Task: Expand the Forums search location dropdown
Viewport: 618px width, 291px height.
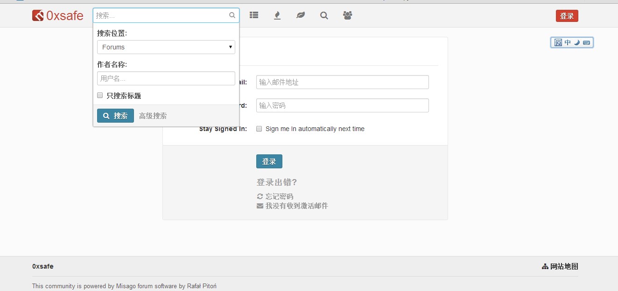Action: click(166, 47)
